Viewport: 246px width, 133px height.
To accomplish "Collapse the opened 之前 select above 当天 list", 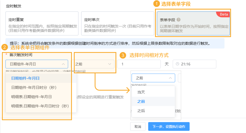I will point(170,78).
